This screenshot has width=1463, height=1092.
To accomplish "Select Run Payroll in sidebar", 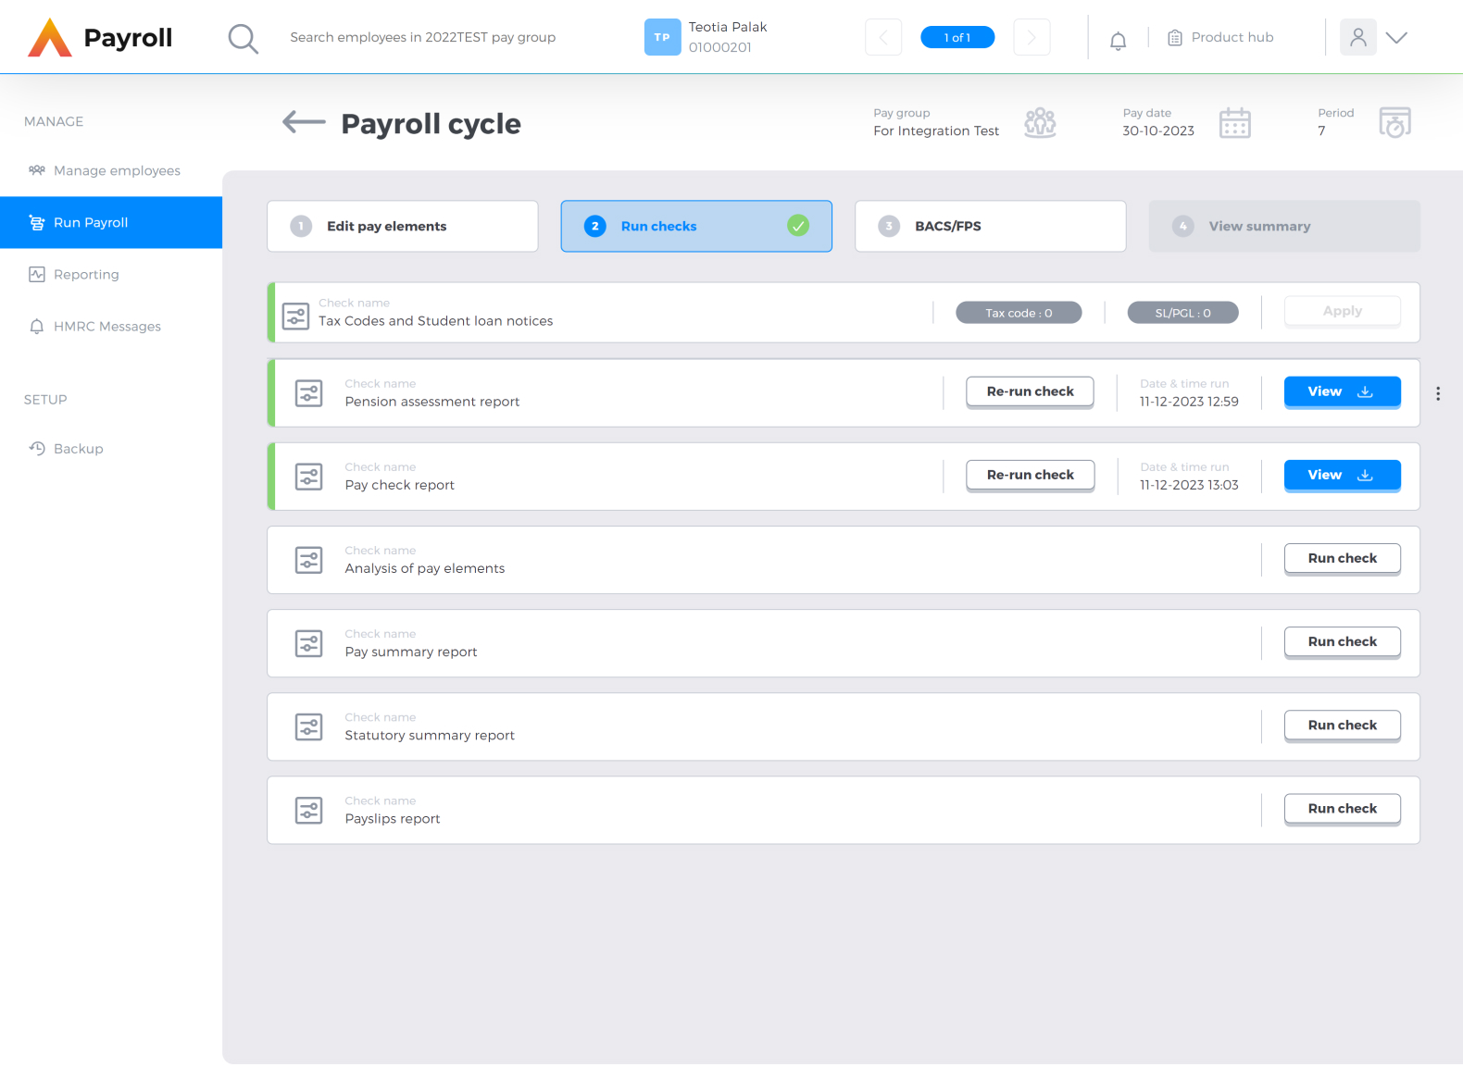I will point(111,222).
